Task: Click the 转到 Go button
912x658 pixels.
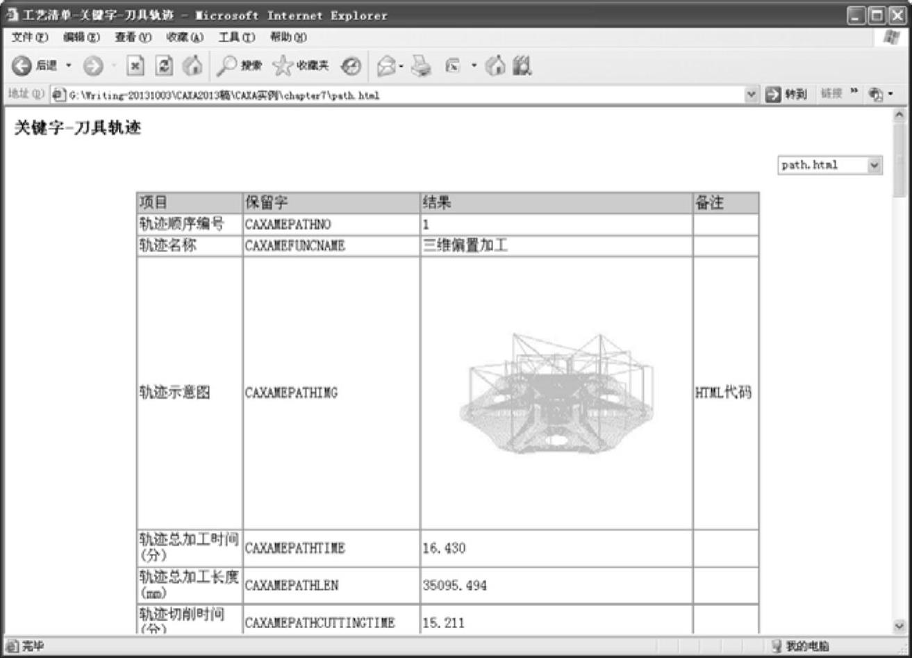Action: pyautogui.click(x=786, y=94)
